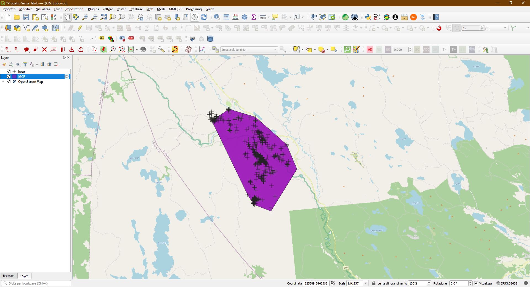
Task: Create a new blank project
Action: (x=8, y=17)
